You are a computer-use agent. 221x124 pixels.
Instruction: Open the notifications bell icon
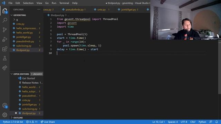point(217,122)
